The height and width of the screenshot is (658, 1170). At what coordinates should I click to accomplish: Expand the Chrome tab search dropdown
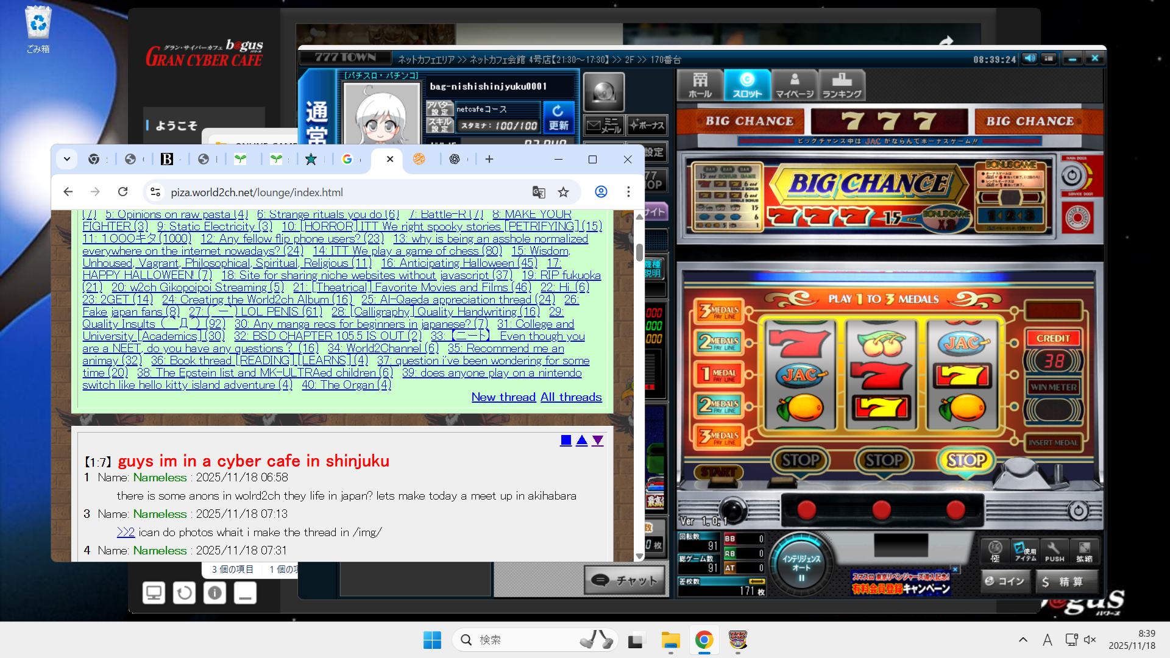(67, 159)
